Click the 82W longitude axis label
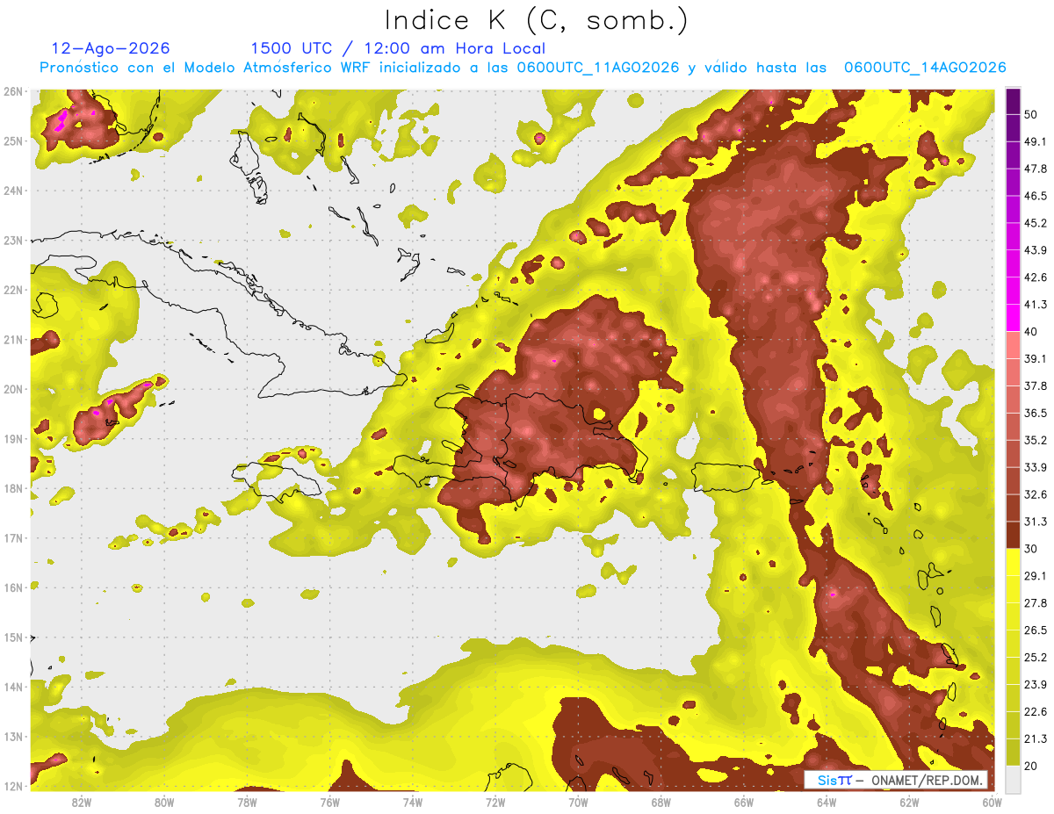Screen dimensions: 1054x814 click(x=82, y=803)
